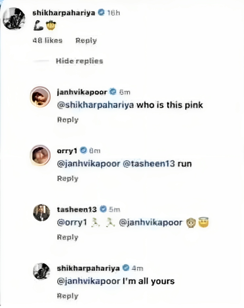Click verified badge next to janhvikapoor

pyautogui.click(x=113, y=92)
